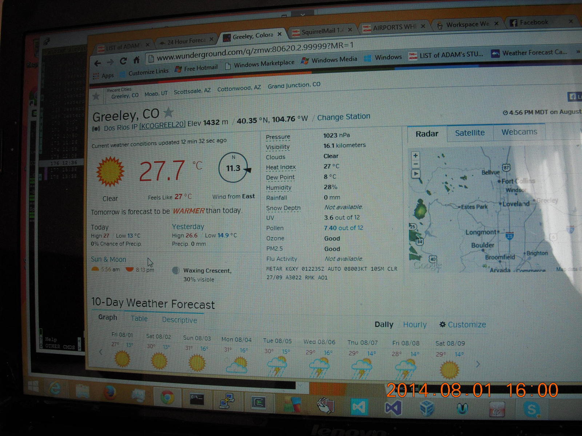Open Chrome from the taskbar
Viewport: 582px width, 436px height.
click(x=167, y=398)
